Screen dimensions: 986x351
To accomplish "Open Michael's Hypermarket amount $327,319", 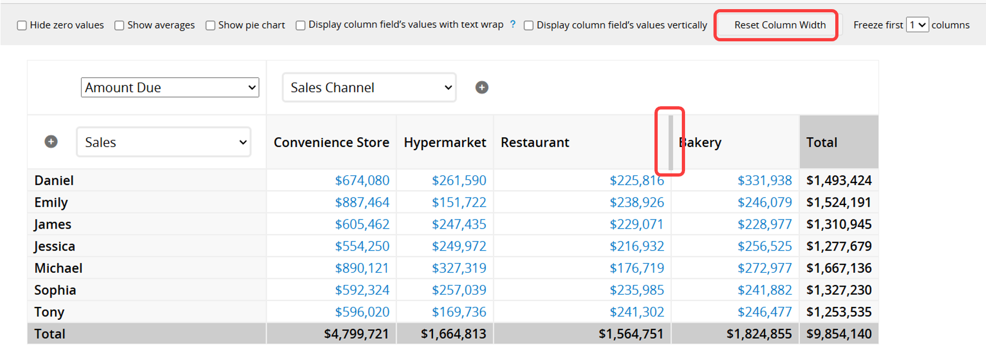I will pyautogui.click(x=459, y=268).
